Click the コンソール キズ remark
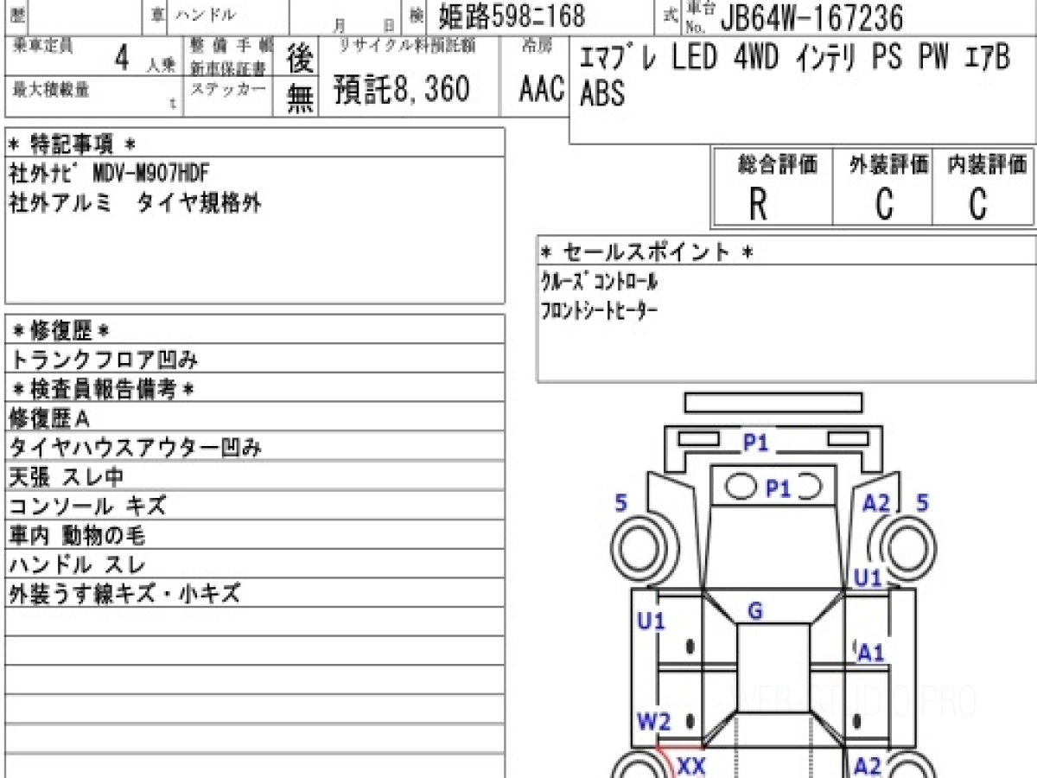The height and width of the screenshot is (778, 1037). (87, 507)
